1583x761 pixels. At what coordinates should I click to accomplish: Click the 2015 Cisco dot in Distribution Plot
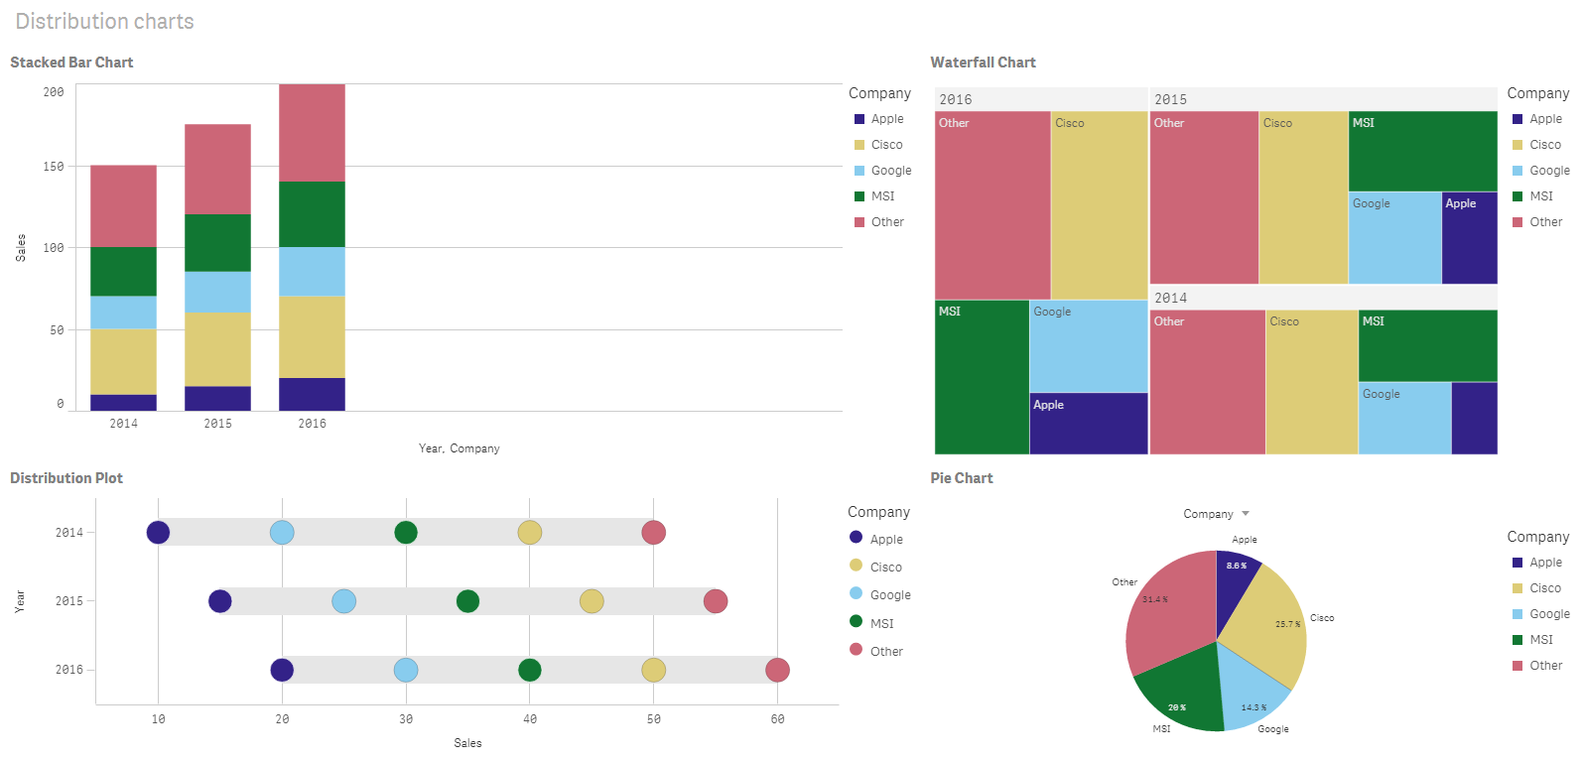pos(592,601)
